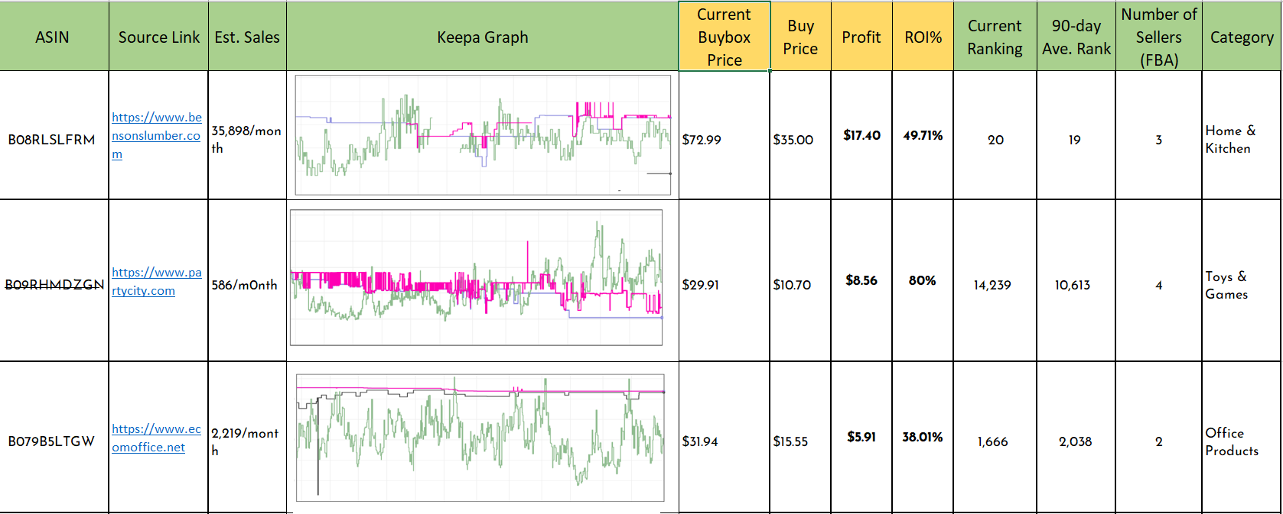Select ROI cell 49.71%
The width and height of the screenshot is (1283, 514).
[923, 135]
